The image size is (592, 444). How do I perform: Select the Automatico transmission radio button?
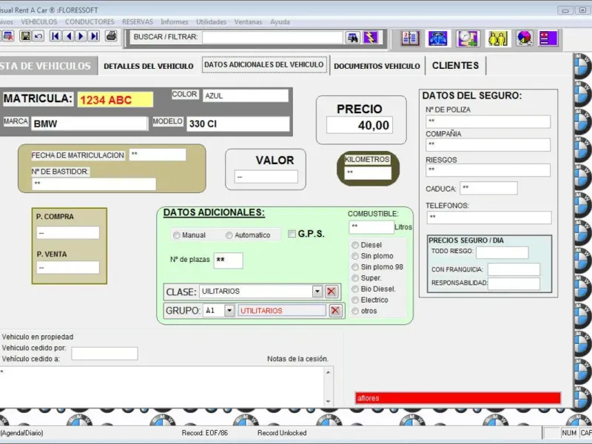(229, 235)
